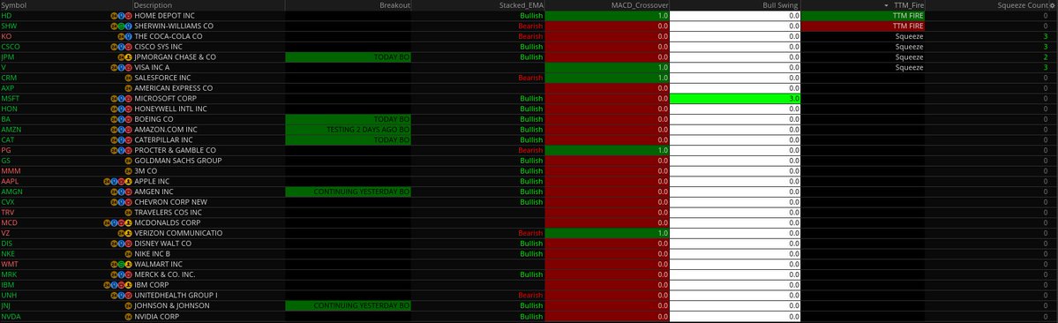This screenshot has width=1058, height=323.
Task: Sort by the Description column header
Action: coord(208,5)
